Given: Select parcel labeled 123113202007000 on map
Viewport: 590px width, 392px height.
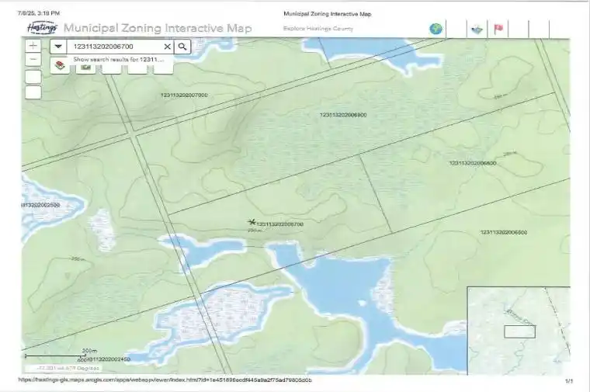Looking at the screenshot, I should [184, 95].
